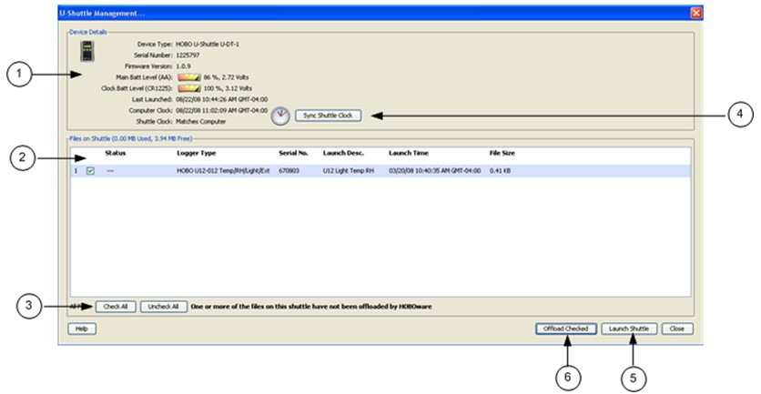Click the File Size column header
The image size is (761, 394).
503,153
